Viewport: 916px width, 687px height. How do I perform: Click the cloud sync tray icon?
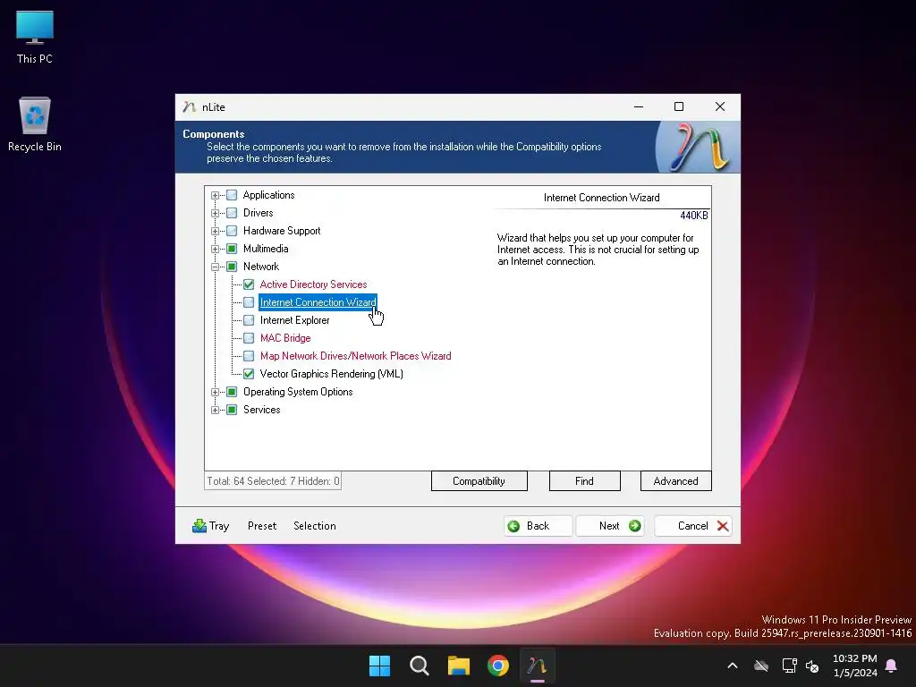point(761,666)
